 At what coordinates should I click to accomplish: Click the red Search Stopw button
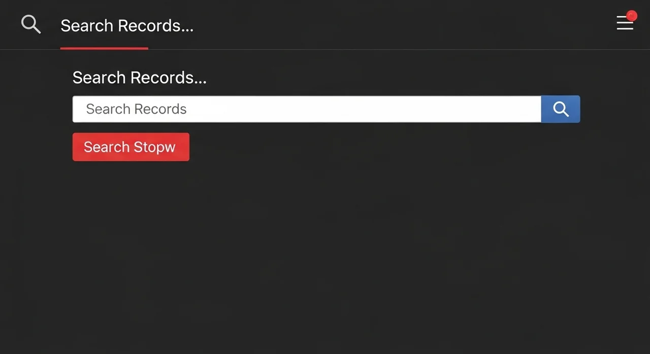coord(131,147)
